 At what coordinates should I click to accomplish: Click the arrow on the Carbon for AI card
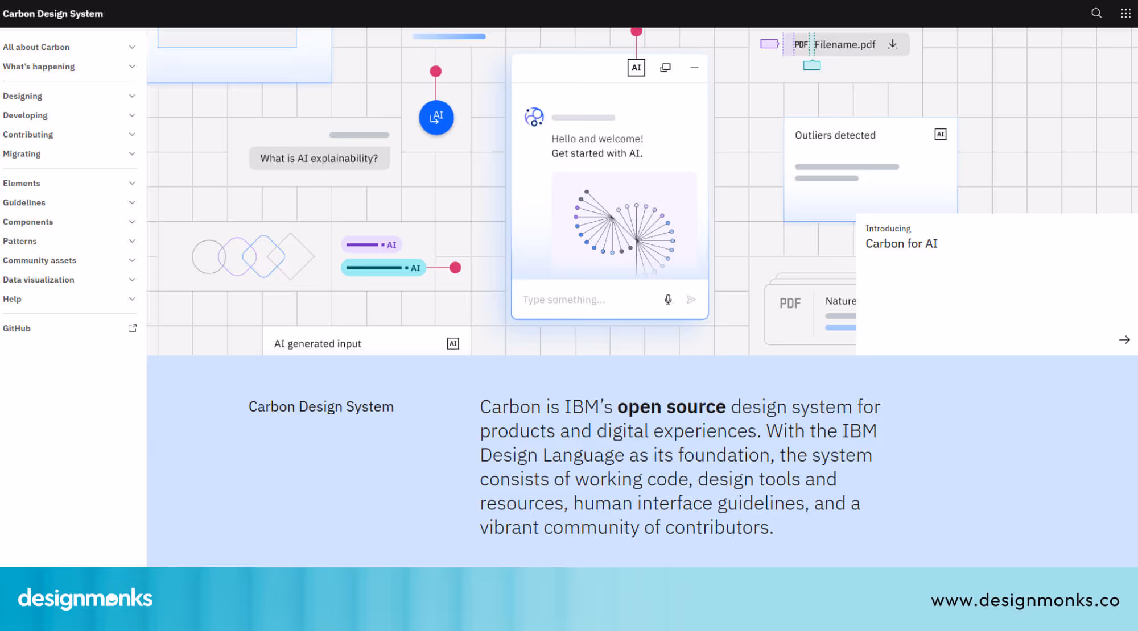click(1124, 339)
